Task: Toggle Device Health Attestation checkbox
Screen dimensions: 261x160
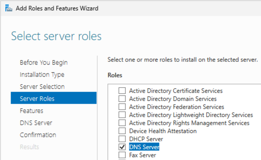Action: point(122,131)
